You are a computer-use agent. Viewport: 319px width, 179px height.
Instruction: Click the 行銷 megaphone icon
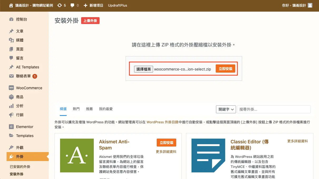pos(11,115)
